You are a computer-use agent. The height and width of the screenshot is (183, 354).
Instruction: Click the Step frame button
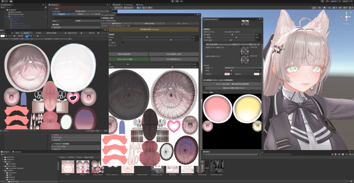182,1
